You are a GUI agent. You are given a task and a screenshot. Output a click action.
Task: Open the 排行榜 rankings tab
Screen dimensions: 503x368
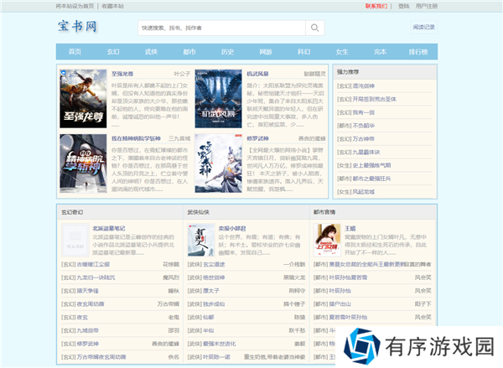pyautogui.click(x=418, y=52)
